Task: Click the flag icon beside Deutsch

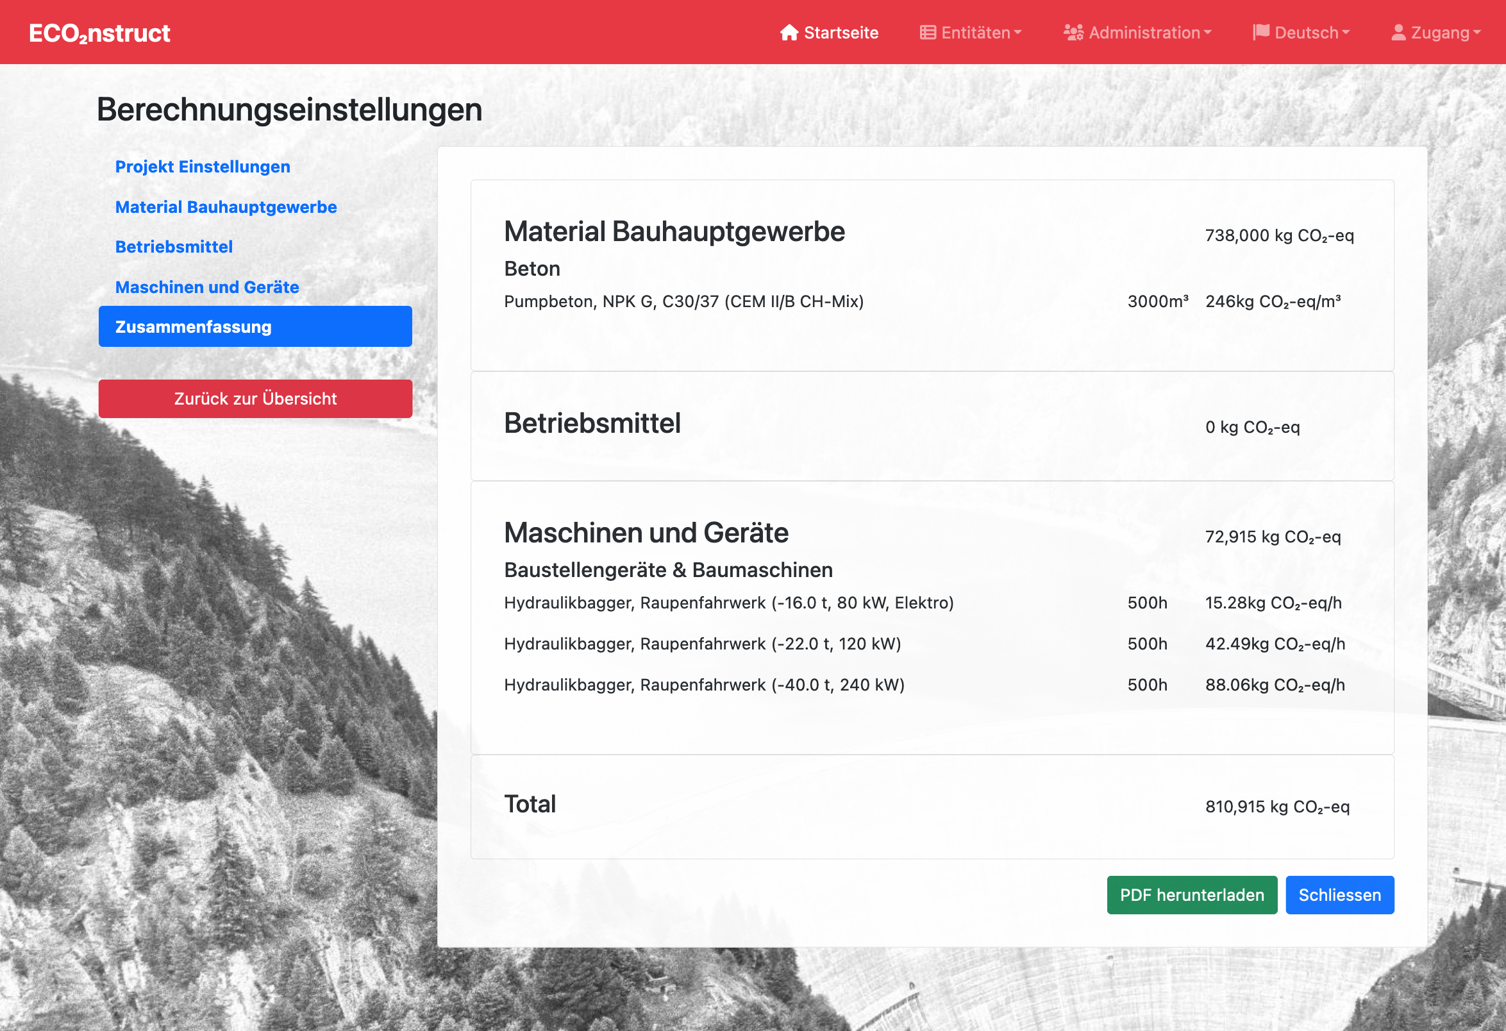Action: 1260,33
